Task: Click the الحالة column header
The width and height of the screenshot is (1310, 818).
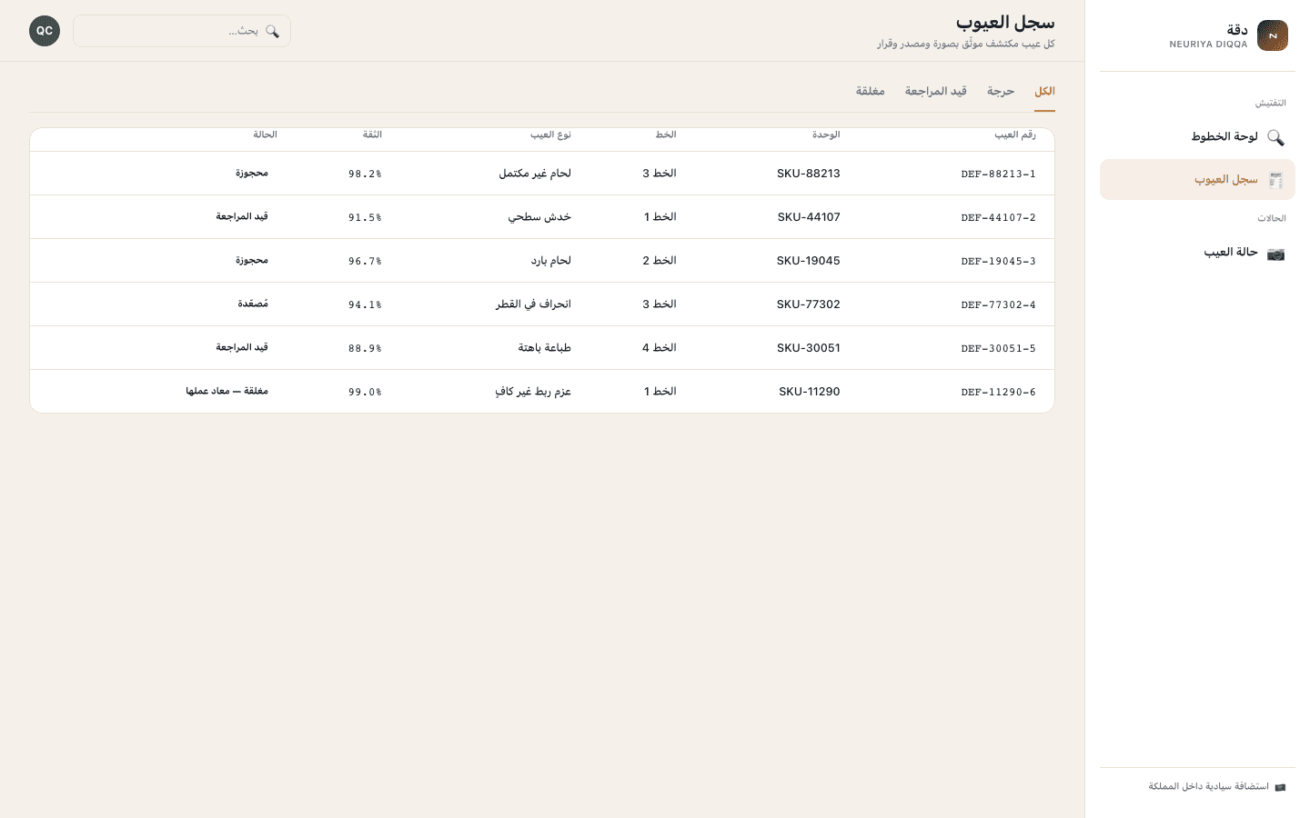Action: (265, 135)
